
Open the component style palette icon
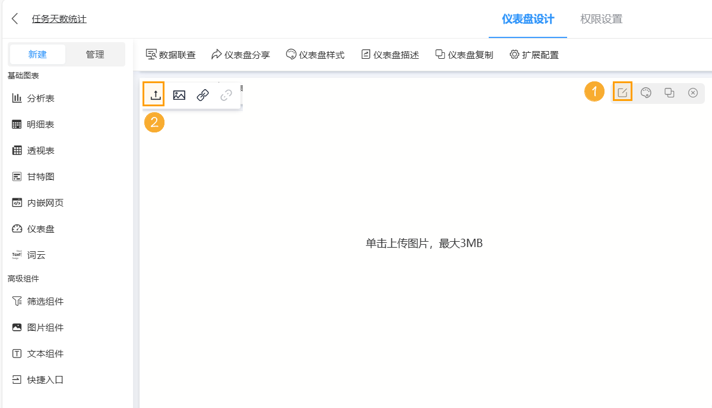click(x=645, y=93)
